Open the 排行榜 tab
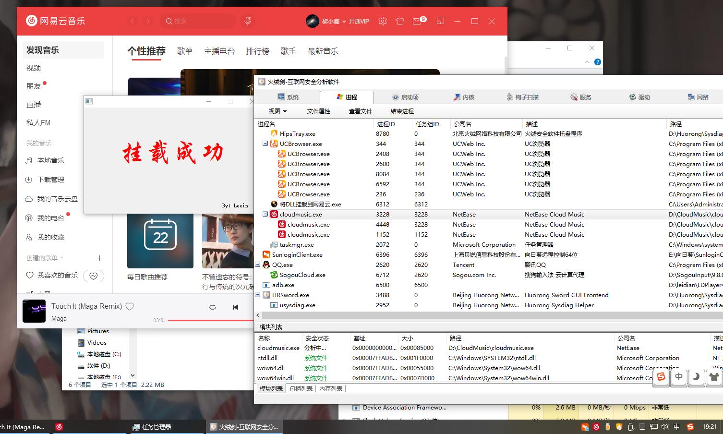Viewport: 723px width, 434px height. pos(257,51)
